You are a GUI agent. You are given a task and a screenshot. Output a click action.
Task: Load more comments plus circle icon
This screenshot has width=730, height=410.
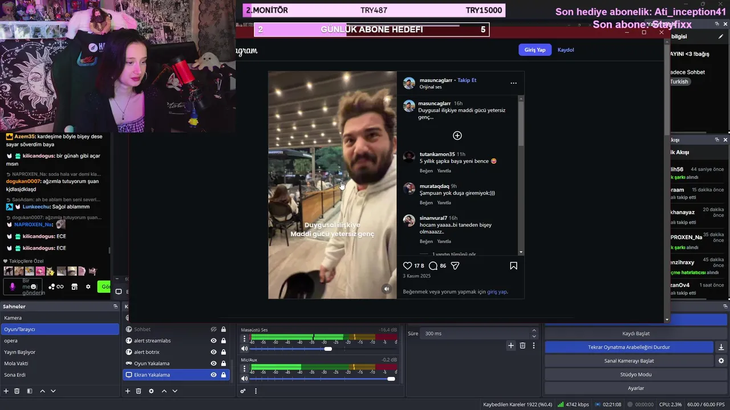[x=457, y=136]
